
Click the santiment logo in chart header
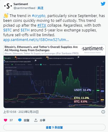point(92,49)
